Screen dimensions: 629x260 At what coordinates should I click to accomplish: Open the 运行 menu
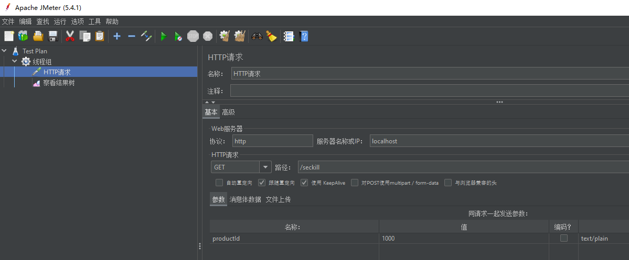tap(60, 21)
